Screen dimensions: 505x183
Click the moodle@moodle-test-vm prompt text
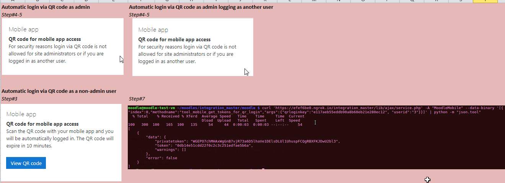(x=151, y=108)
